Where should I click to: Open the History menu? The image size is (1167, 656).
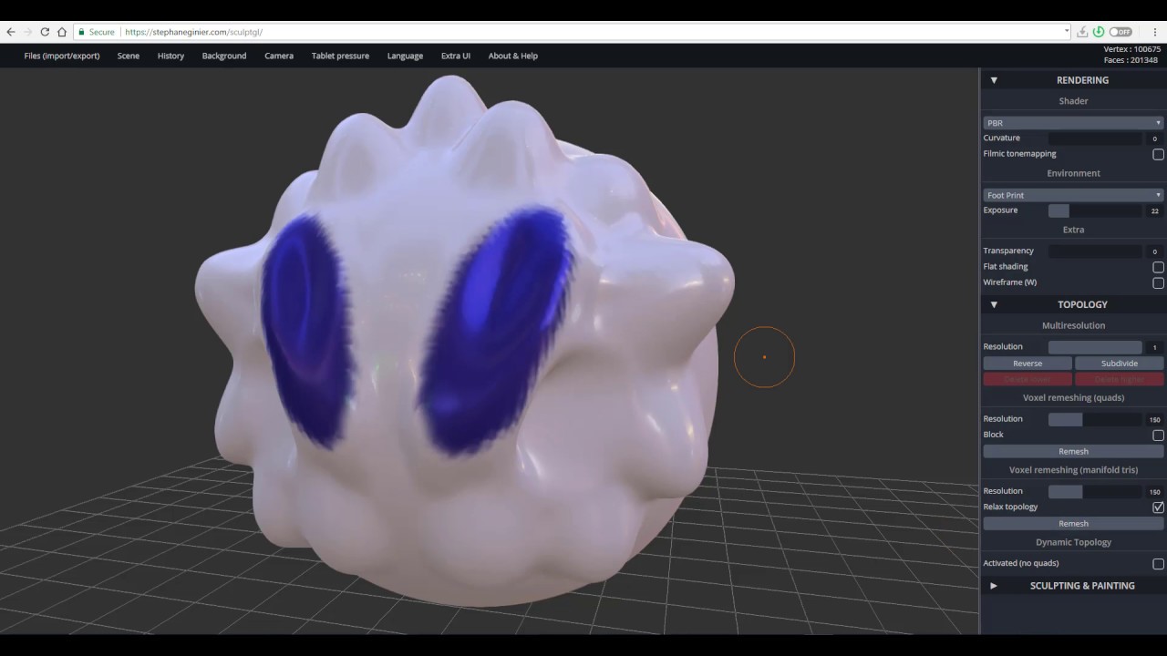click(x=170, y=56)
